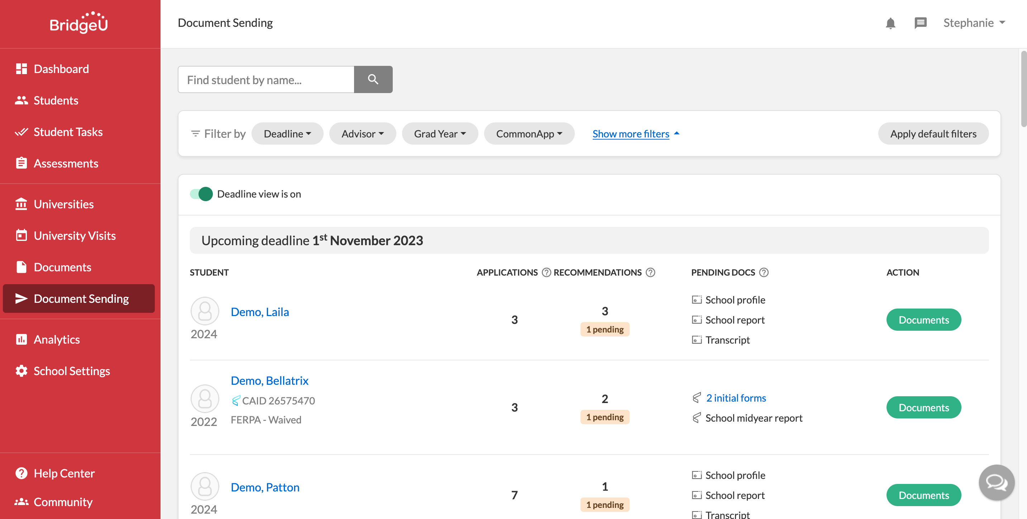Click the Documents file icon in sidebar
The height and width of the screenshot is (519, 1027).
point(22,267)
